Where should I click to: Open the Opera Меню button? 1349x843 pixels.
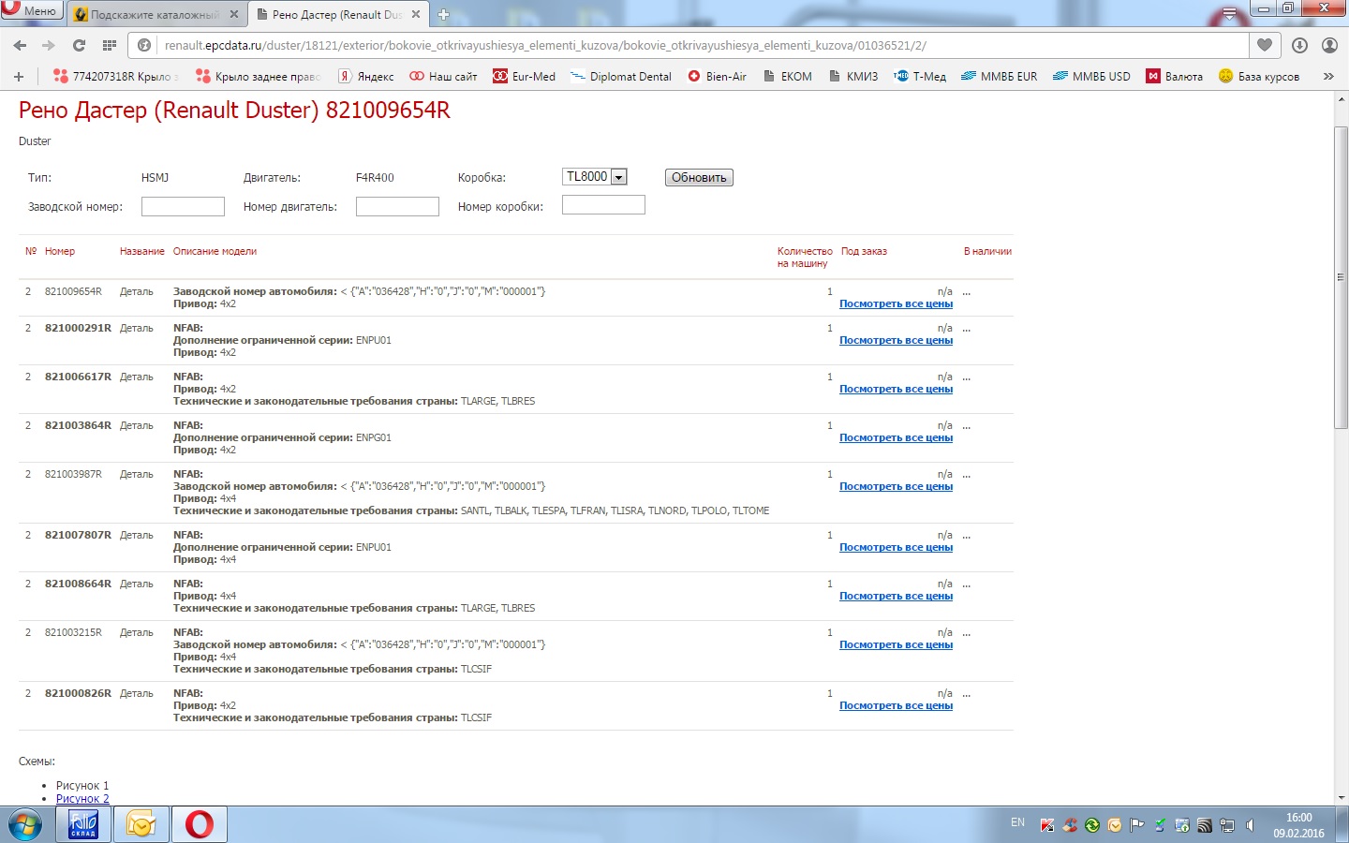(32, 10)
